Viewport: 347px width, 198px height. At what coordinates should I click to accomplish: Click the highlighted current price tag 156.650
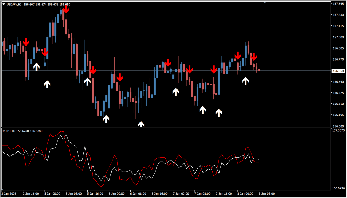pyautogui.click(x=338, y=71)
